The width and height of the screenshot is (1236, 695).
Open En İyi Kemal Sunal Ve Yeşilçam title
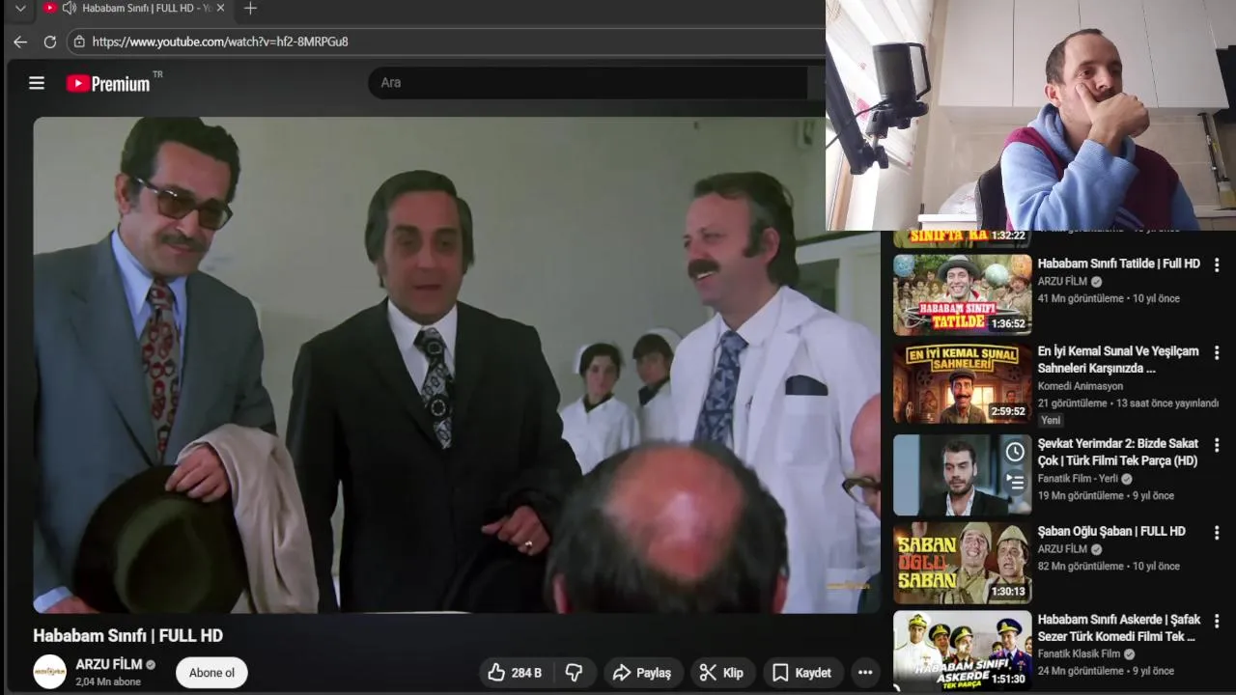1118,359
